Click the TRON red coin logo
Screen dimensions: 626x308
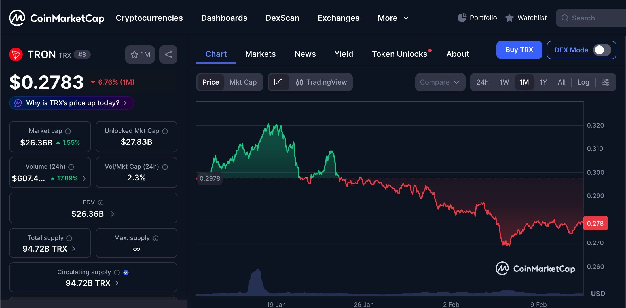tap(16, 54)
